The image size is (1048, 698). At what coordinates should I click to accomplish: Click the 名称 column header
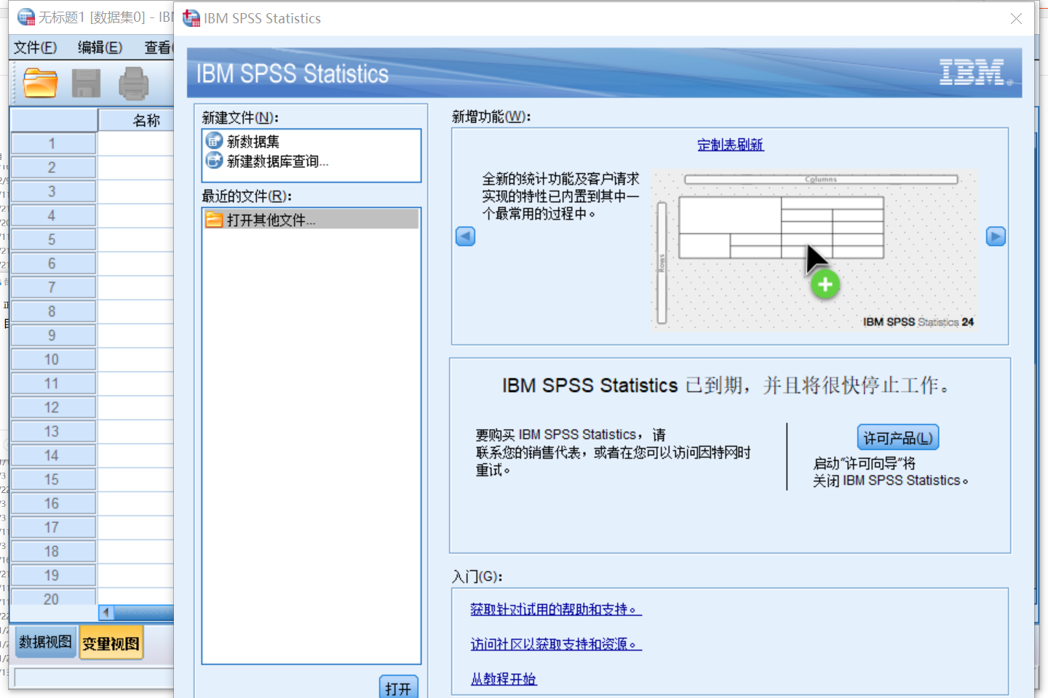[136, 120]
